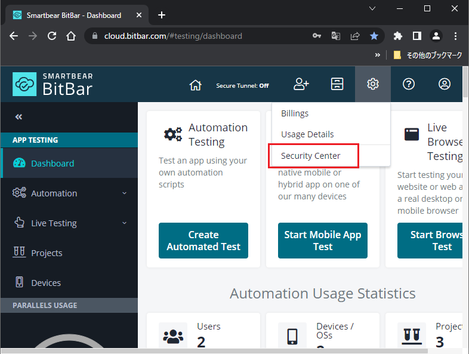Open Devices in sidebar
Screen dimensions: 469x354
(x=69, y=283)
